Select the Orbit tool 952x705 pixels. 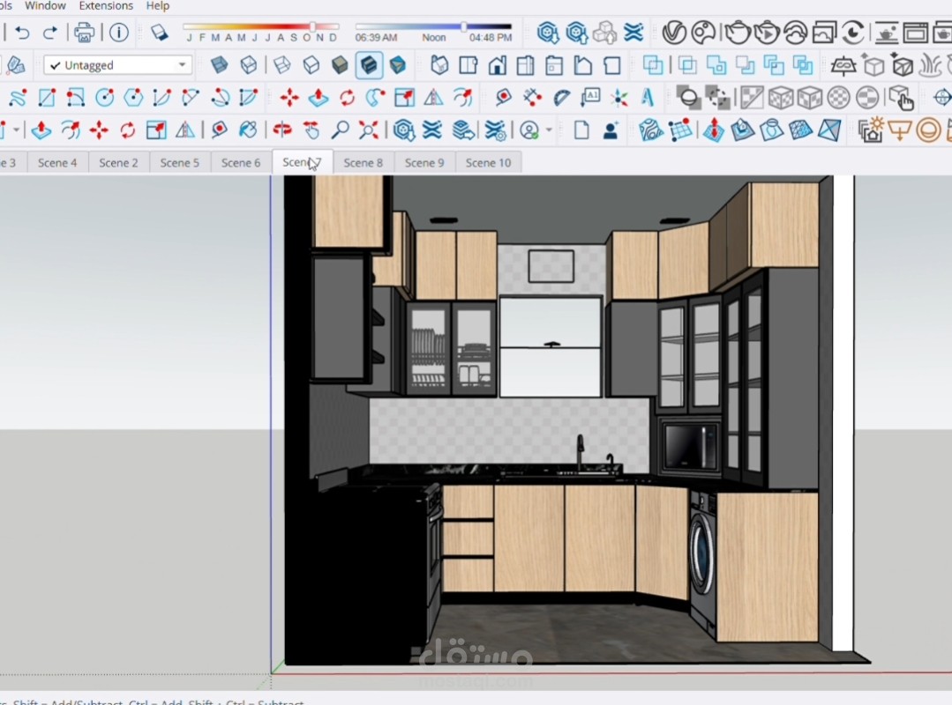click(x=281, y=130)
